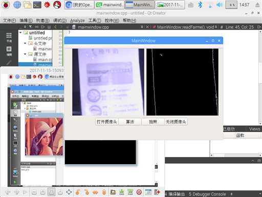Click the 拍照 button

point(153,122)
